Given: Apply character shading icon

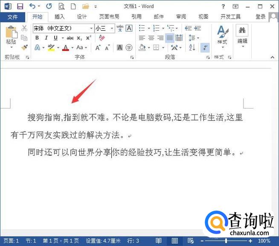Looking at the screenshot, I should tap(120, 47).
